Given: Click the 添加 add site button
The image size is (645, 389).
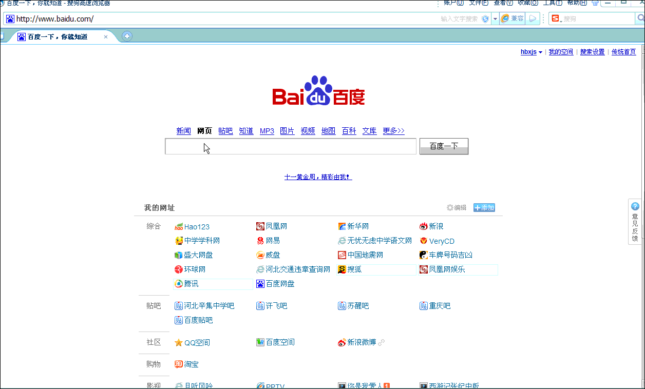Looking at the screenshot, I should point(484,208).
